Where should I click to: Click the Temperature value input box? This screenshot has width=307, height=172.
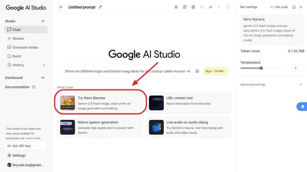point(298,68)
